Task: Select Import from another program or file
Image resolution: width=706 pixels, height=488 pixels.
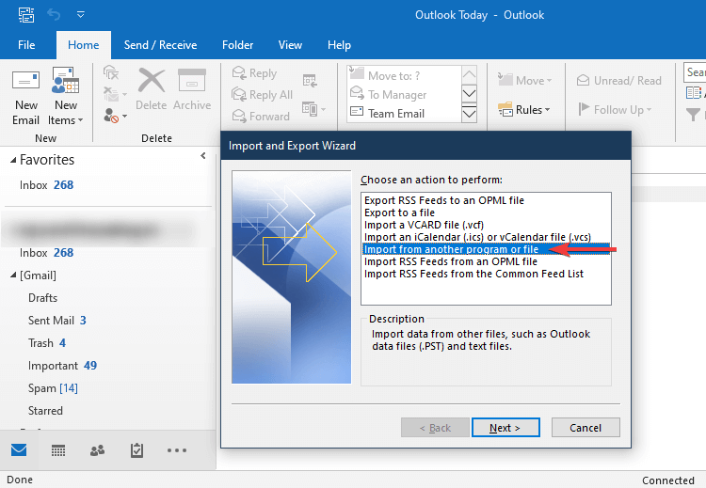Action: (486, 249)
